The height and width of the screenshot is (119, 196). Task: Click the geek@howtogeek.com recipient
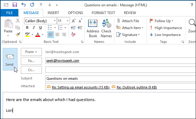coord(63,61)
